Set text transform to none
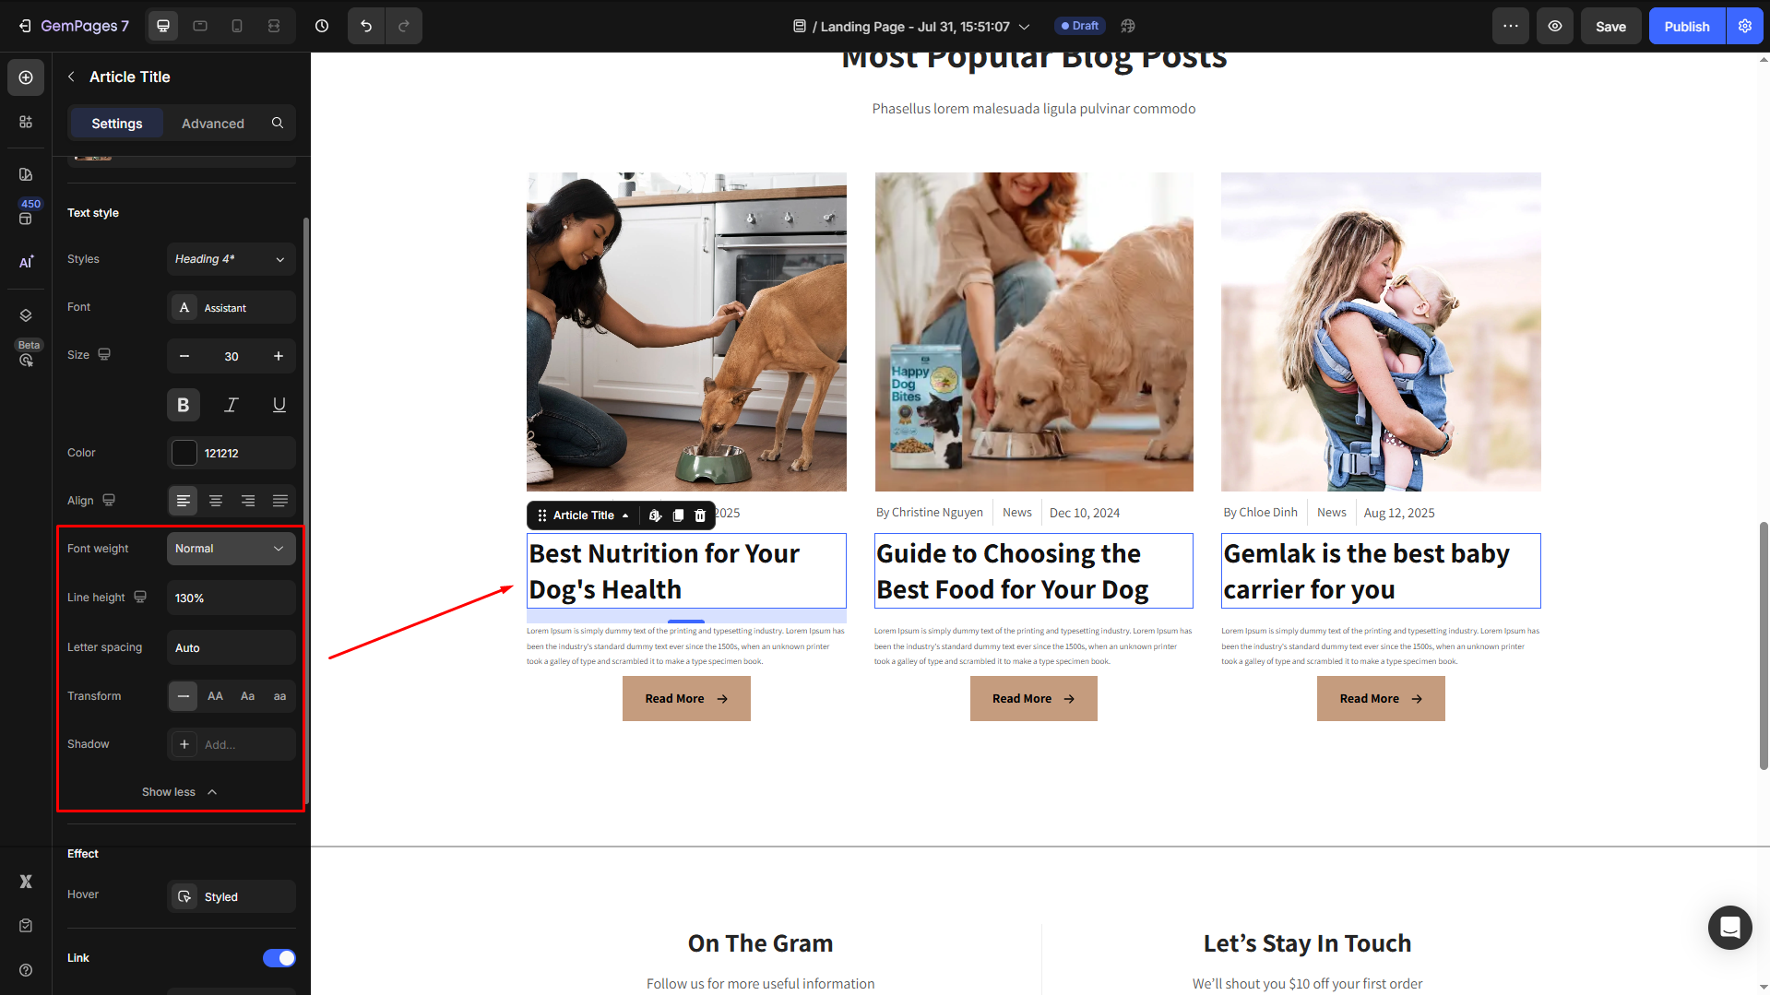1770x995 pixels. pos(184,696)
